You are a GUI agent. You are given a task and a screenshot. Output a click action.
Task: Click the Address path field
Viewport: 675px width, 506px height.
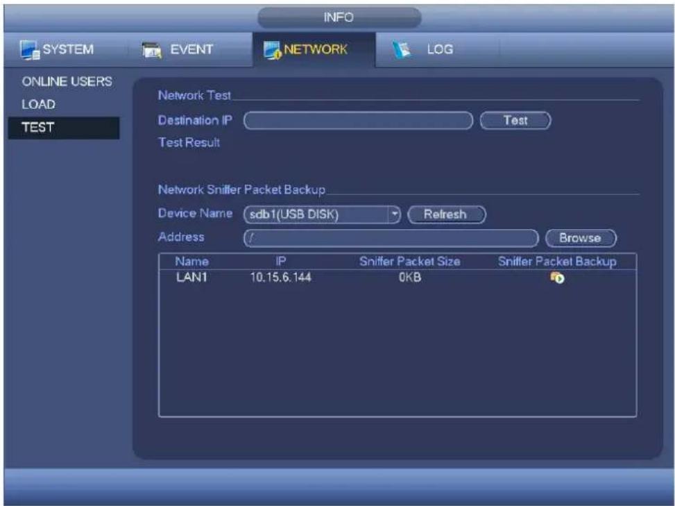391,238
